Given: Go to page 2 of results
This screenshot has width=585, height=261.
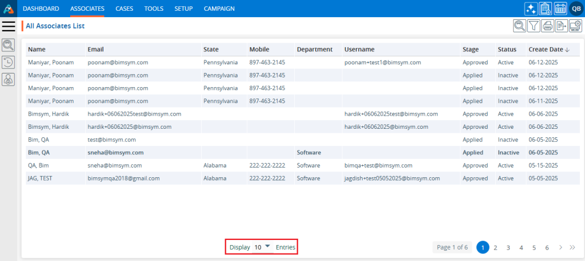Looking at the screenshot, I should coord(495,247).
